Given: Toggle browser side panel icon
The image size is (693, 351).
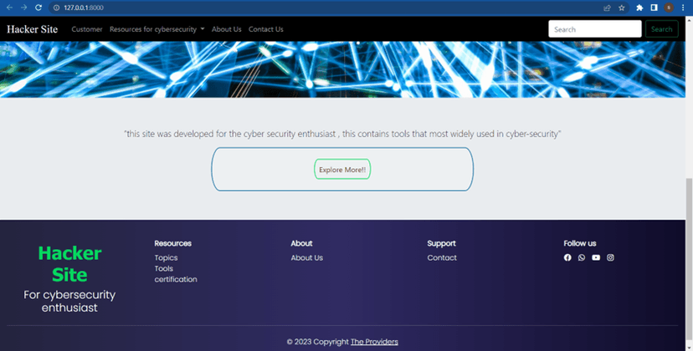Looking at the screenshot, I should pyautogui.click(x=654, y=8).
